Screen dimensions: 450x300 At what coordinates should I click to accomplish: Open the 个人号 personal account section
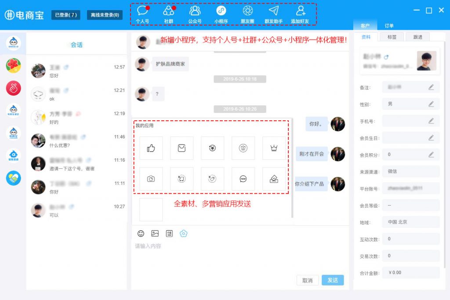pyautogui.click(x=143, y=14)
